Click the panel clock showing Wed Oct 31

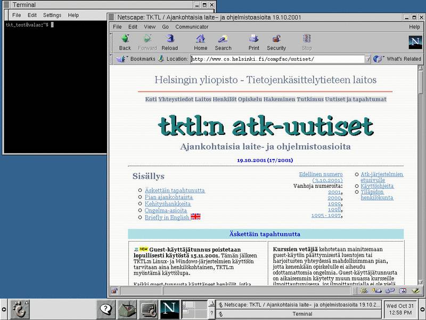tap(400, 309)
